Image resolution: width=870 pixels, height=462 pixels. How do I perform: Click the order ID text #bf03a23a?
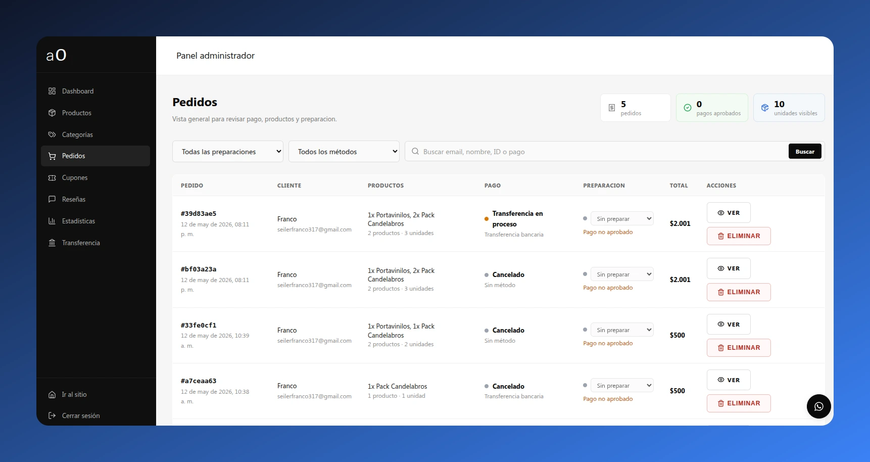[x=199, y=269]
